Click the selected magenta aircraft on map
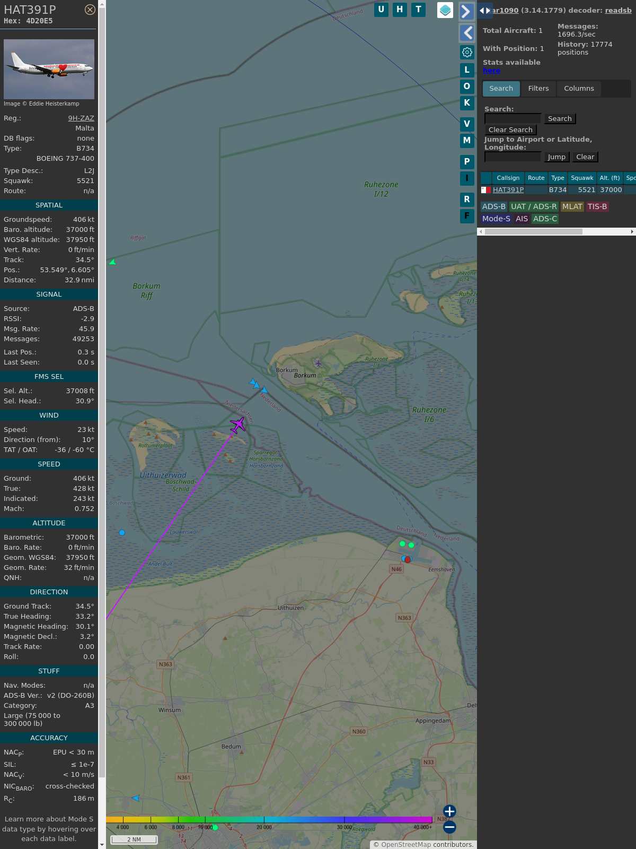Screen dimensions: 636x849 click(238, 424)
